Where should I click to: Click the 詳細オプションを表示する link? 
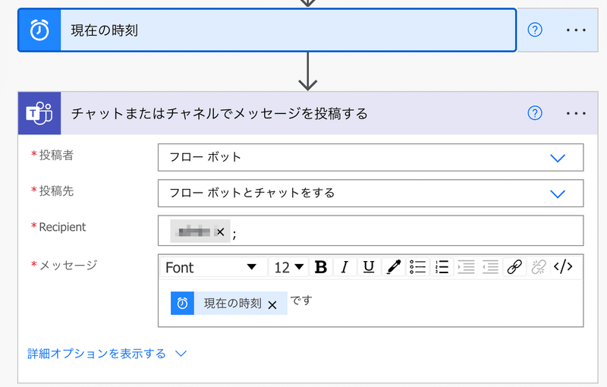tap(96, 354)
